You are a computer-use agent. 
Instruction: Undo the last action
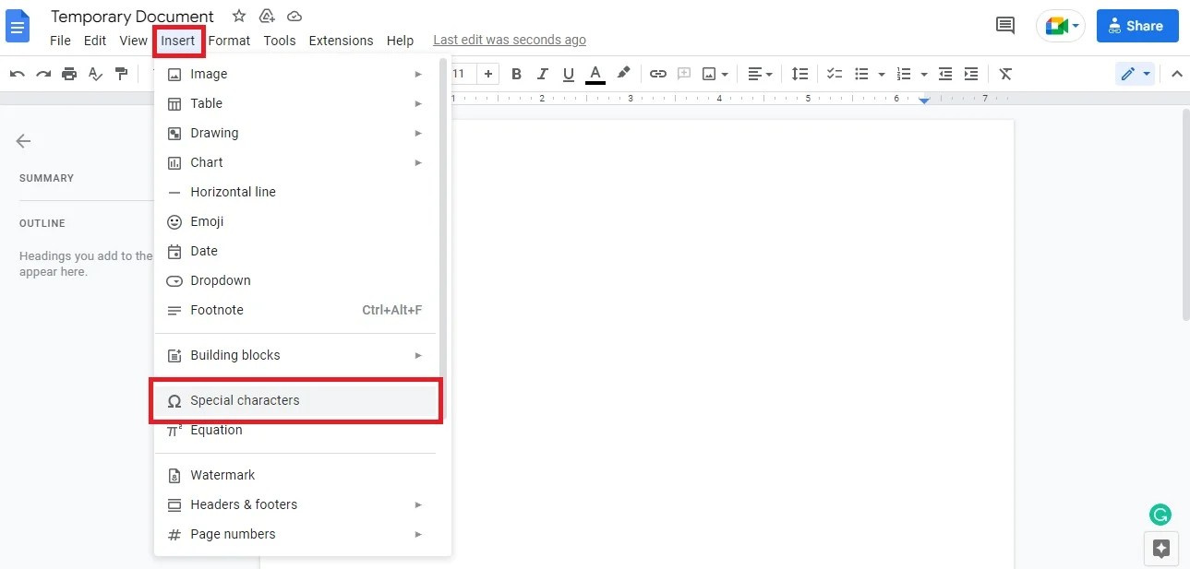click(x=17, y=74)
